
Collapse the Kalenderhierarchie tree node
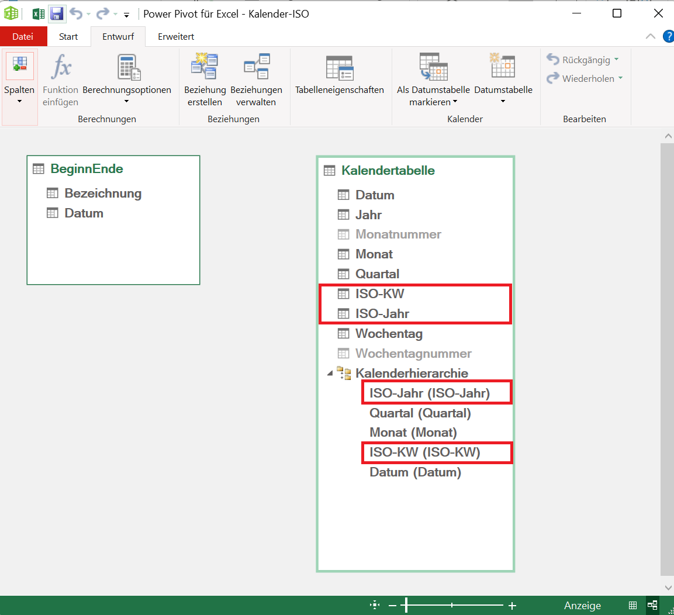(330, 373)
